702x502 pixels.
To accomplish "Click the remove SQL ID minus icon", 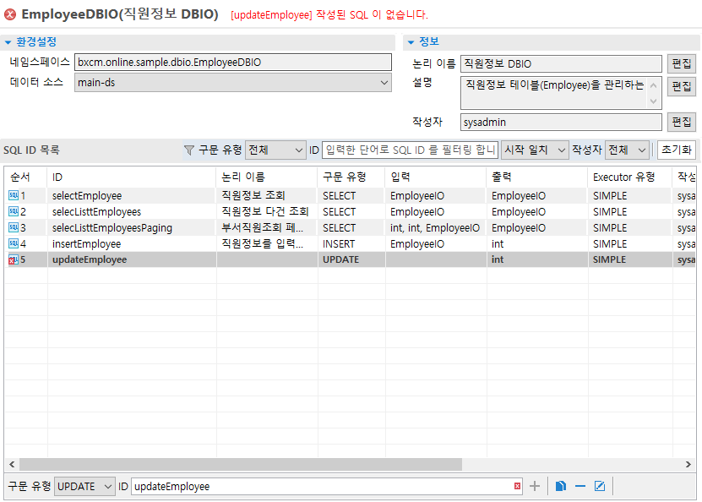I will pyautogui.click(x=580, y=486).
